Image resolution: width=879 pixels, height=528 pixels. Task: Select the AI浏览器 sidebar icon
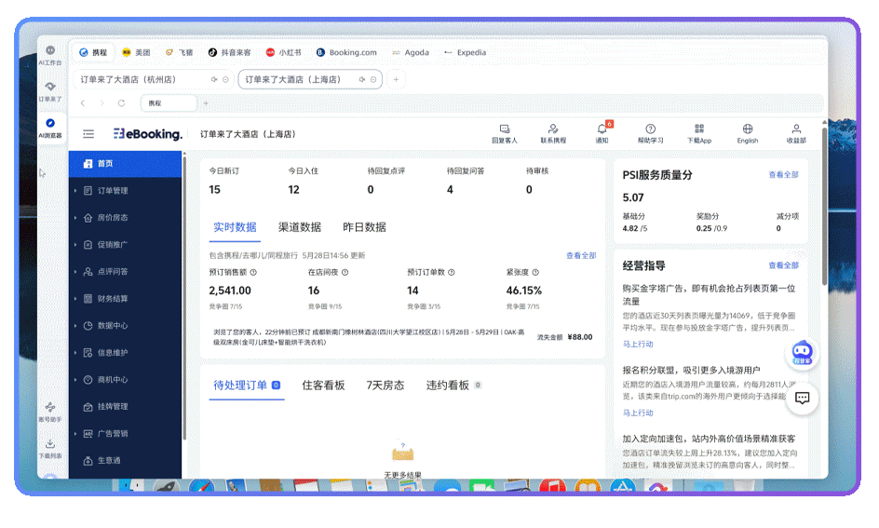point(50,128)
